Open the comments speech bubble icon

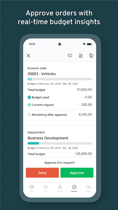click(x=70, y=56)
